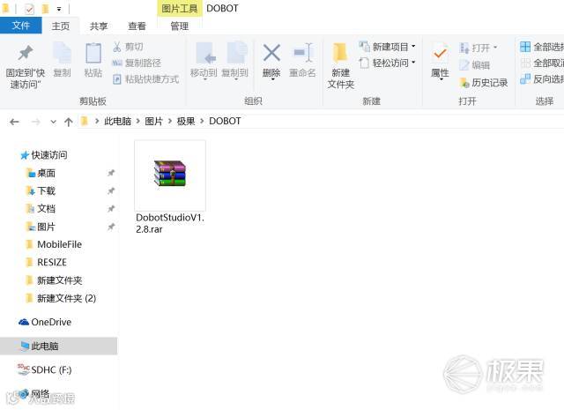Unpin Desktop (桌面) using its pin icon
Image resolution: width=564 pixels, height=410 pixels.
[x=111, y=173]
